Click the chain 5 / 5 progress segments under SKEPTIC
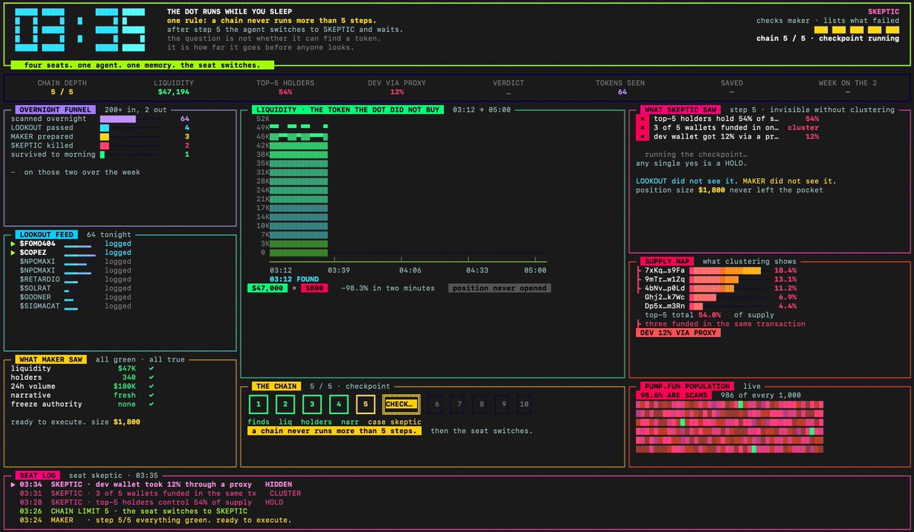 coord(856,29)
